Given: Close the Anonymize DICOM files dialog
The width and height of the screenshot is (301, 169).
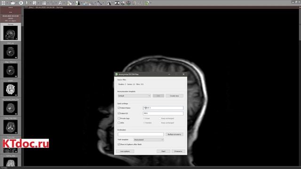Looking at the screenshot, I should [183, 74].
